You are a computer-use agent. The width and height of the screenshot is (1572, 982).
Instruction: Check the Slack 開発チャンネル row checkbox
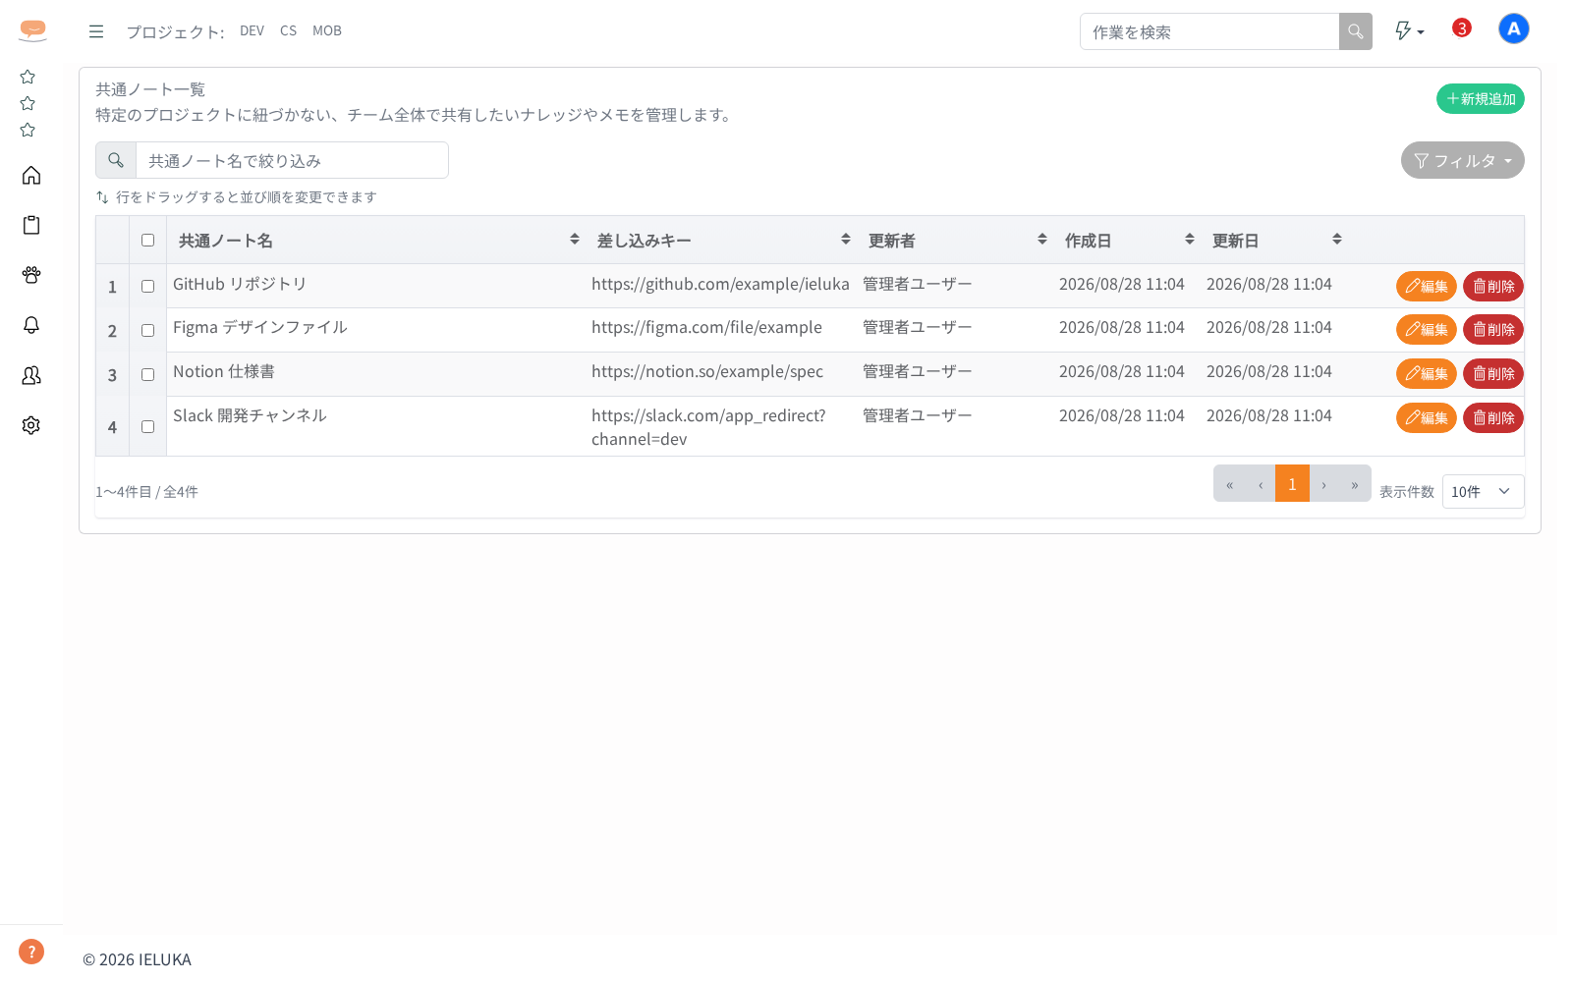click(x=147, y=426)
